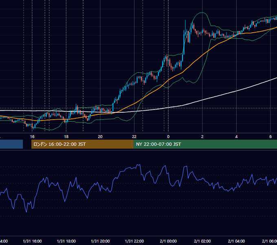This screenshot has height=245, width=277.
Task: Select the 1/31 20:00 date label
Action: pyautogui.click(x=100, y=241)
